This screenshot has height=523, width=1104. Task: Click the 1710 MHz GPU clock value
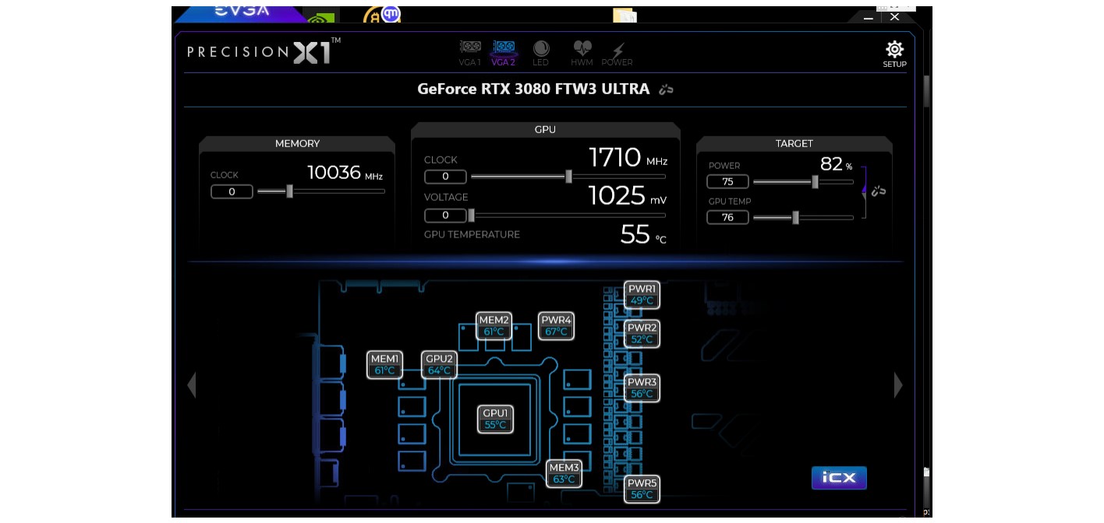[628, 158]
